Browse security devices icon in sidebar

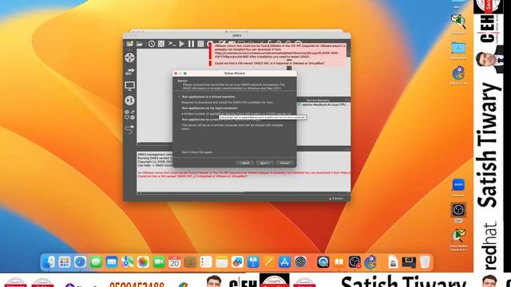pos(129,100)
